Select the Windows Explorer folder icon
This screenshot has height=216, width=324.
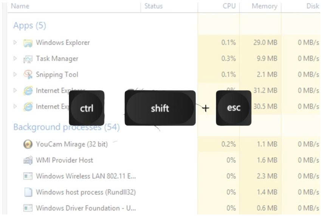tap(28, 43)
